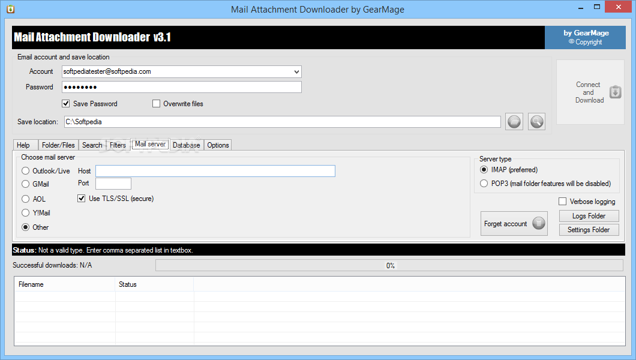Click the browse folder icon for save location

click(x=514, y=122)
